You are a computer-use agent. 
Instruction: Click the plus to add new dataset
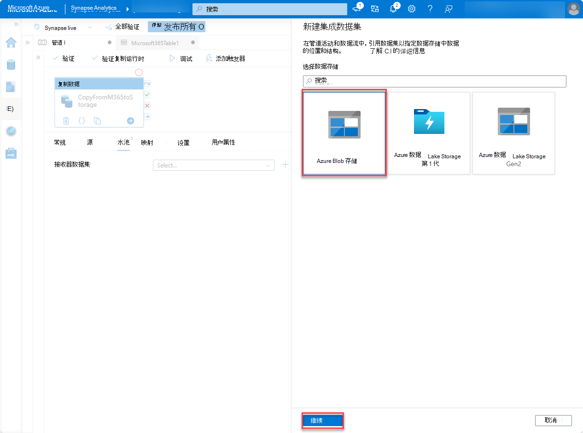[x=286, y=165]
